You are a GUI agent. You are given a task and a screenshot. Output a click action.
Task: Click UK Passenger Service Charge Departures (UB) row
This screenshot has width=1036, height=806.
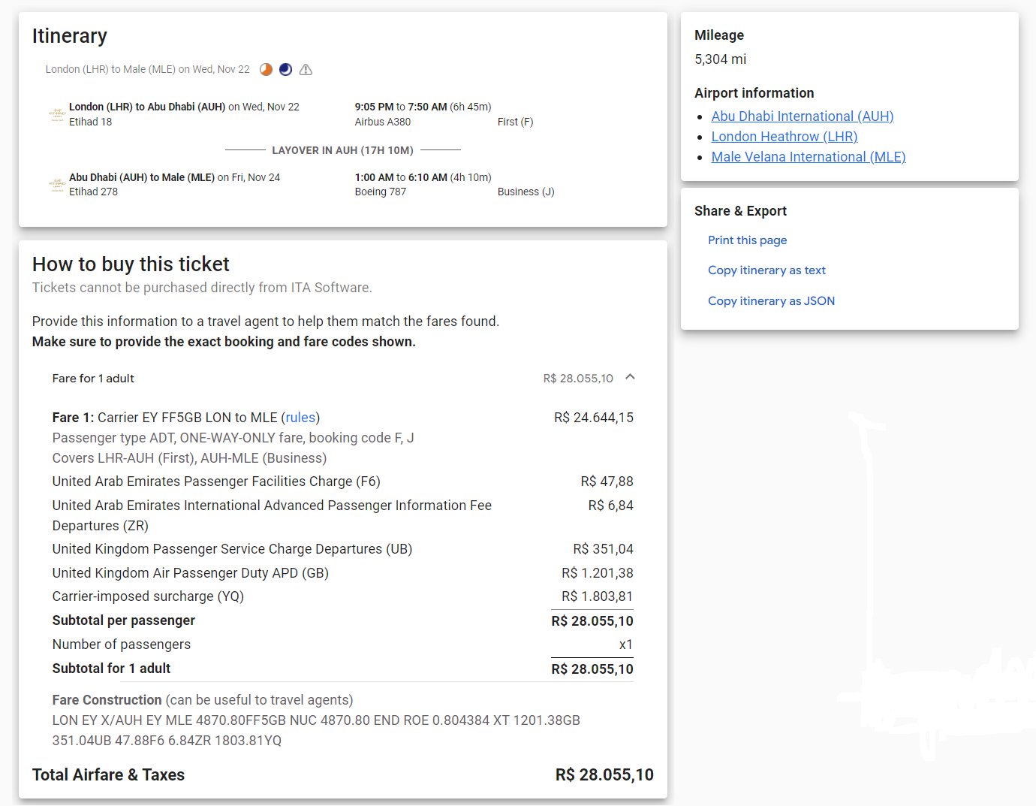click(x=342, y=549)
